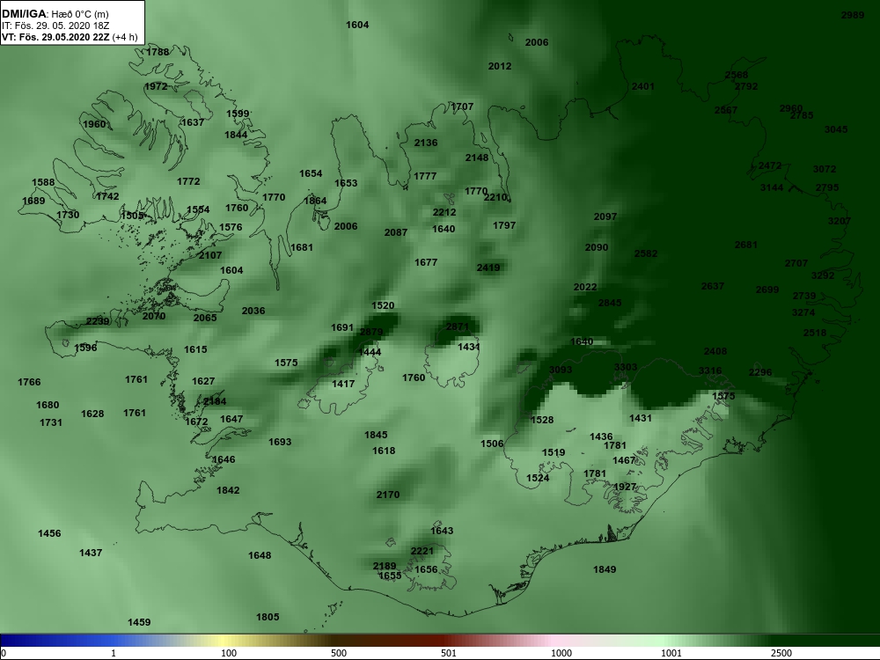Click the map value 3144
The image size is (880, 660).
[x=772, y=187]
